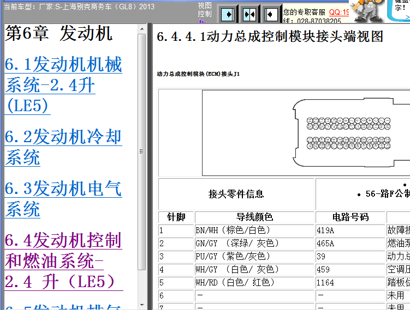Click circuit number 39
Screen dimensions: 410x310
click(350, 256)
